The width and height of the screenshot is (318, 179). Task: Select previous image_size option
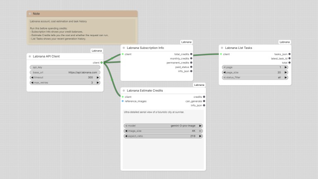coord(126,131)
